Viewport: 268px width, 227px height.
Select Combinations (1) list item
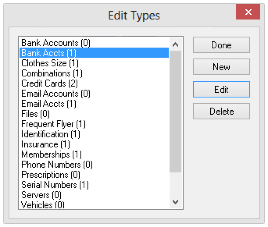click(x=94, y=73)
